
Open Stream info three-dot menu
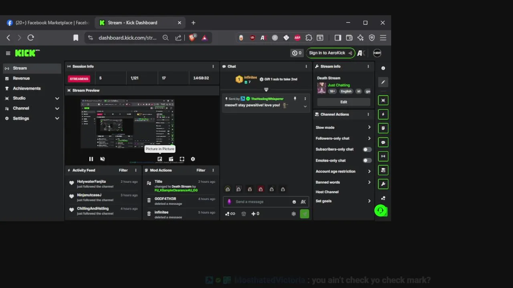(x=368, y=66)
